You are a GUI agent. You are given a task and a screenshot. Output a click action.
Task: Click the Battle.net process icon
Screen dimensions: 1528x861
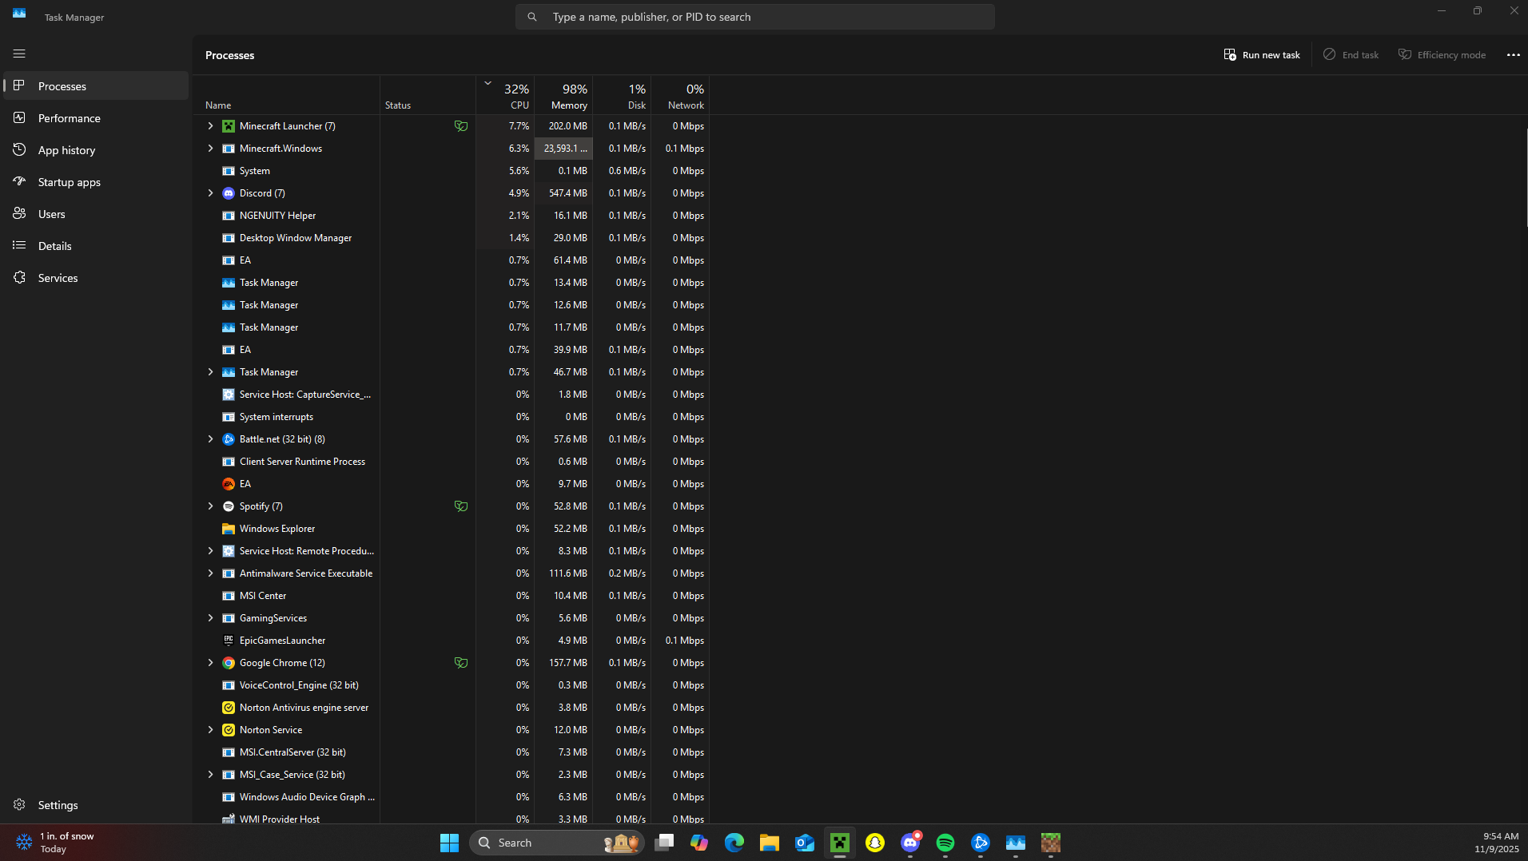pos(229,439)
